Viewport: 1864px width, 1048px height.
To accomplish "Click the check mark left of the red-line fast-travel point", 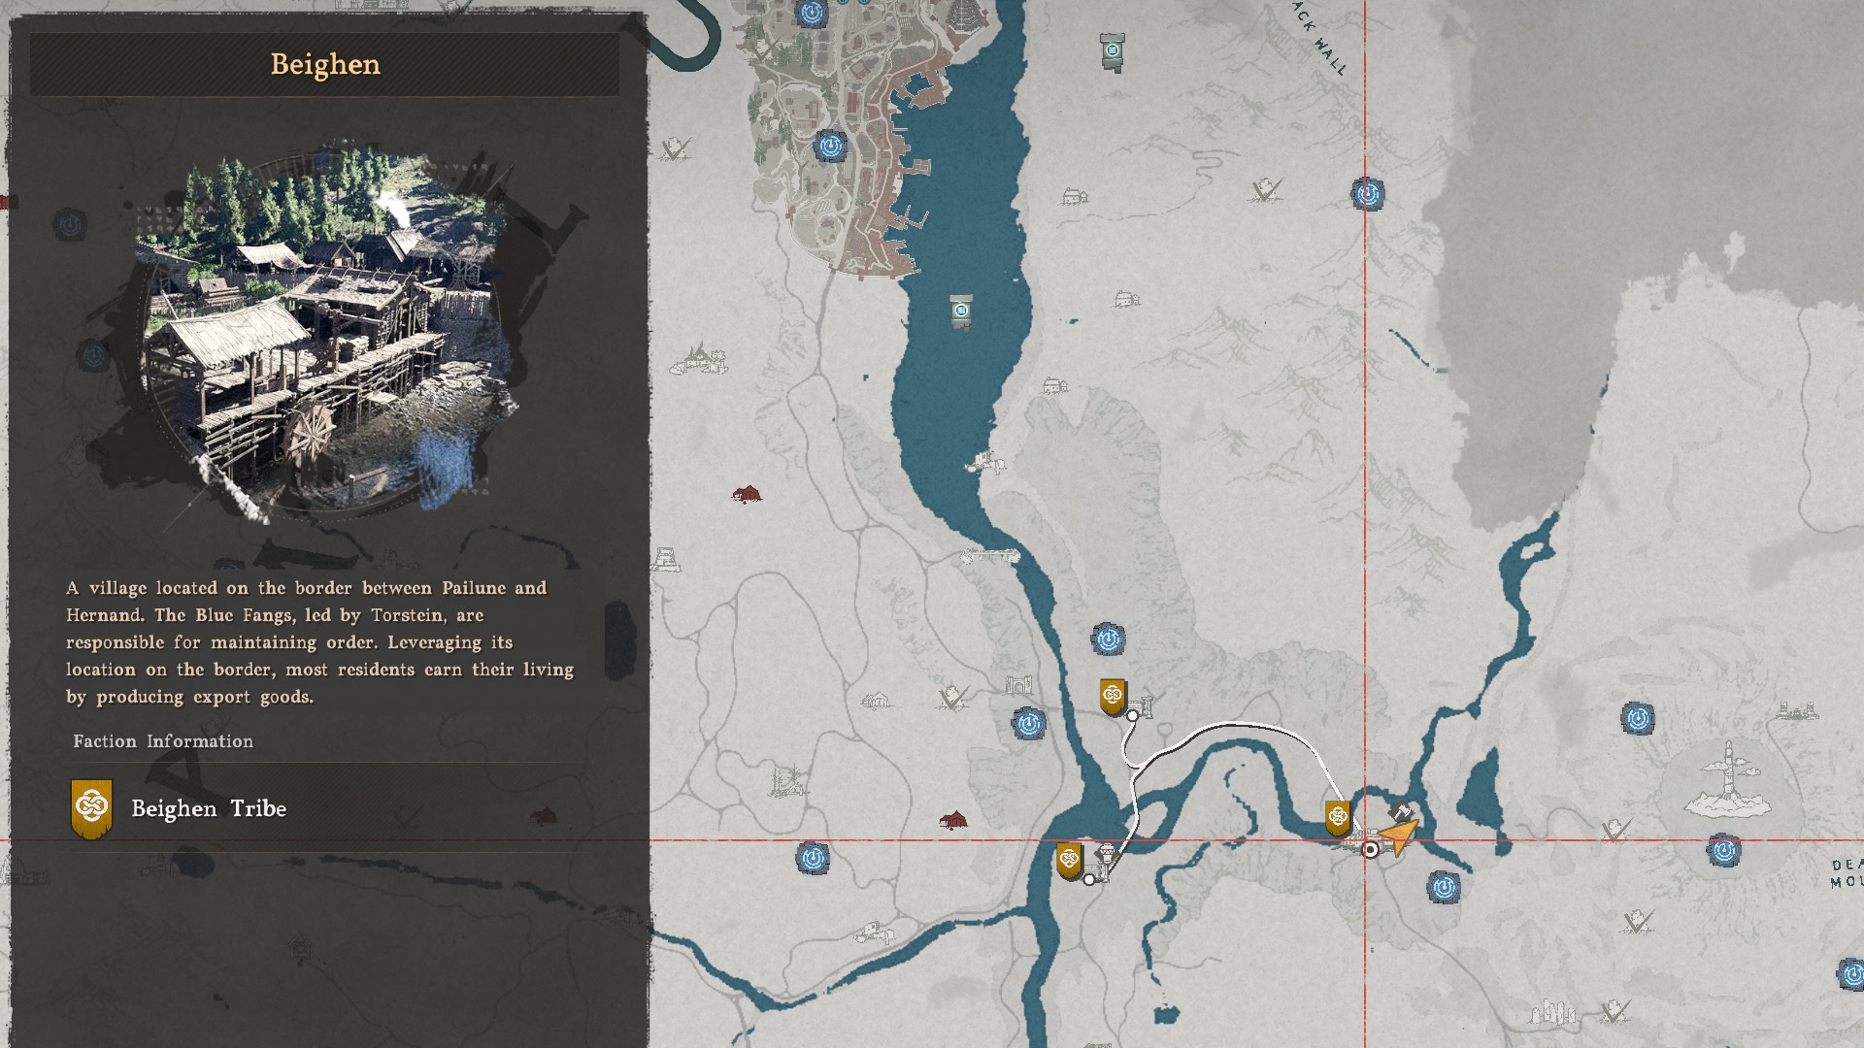I will pos(1266,189).
